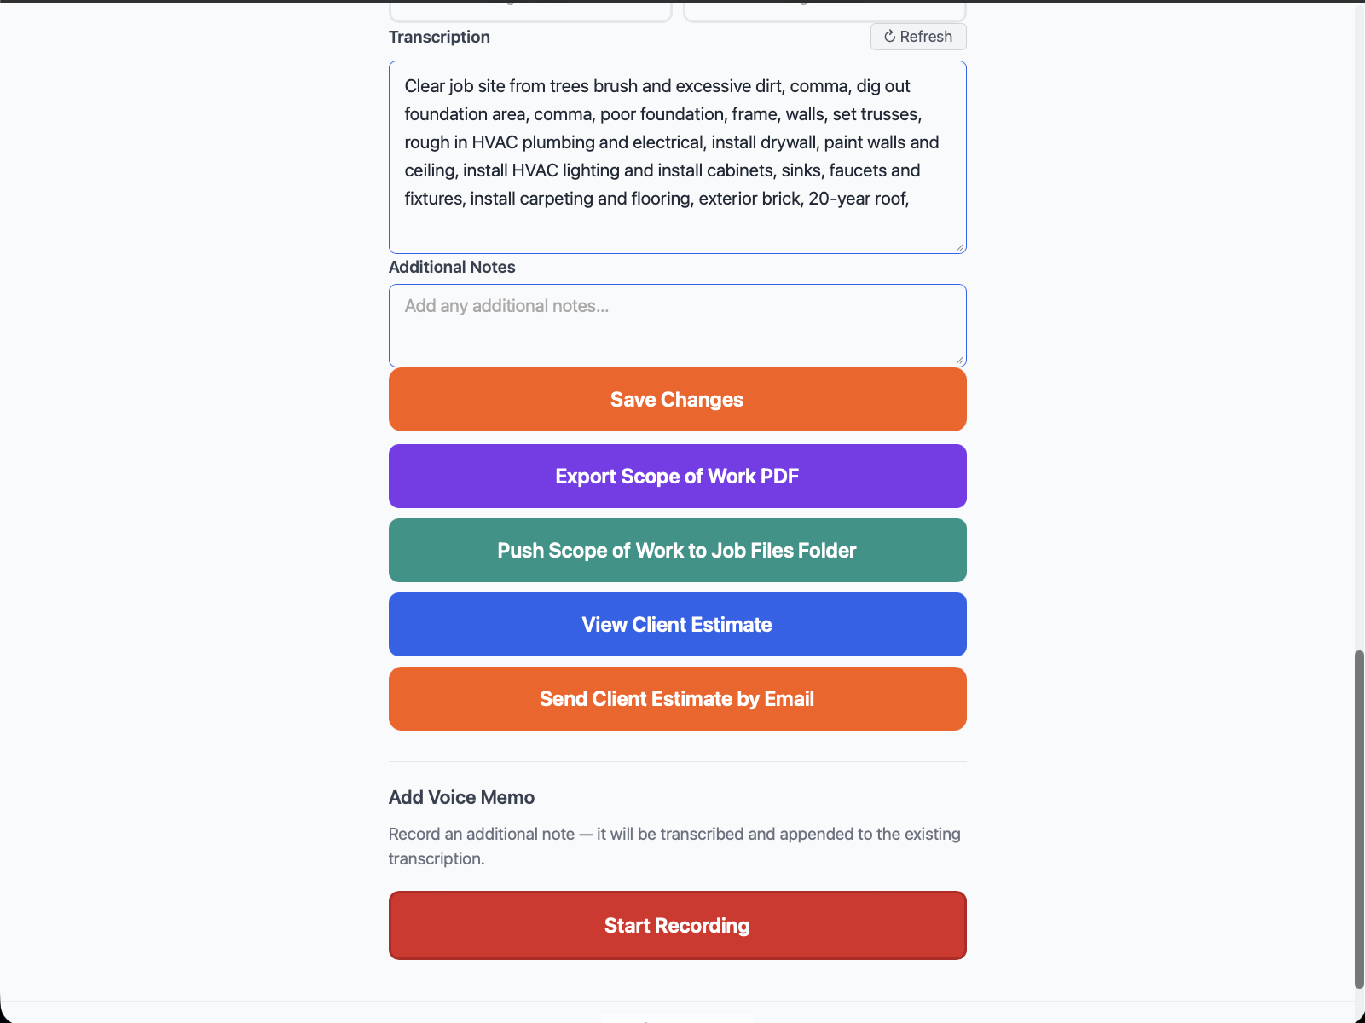Viewport: 1365px width, 1023px height.
Task: Push Scope of Work to Job Files Folder
Action: pos(676,550)
